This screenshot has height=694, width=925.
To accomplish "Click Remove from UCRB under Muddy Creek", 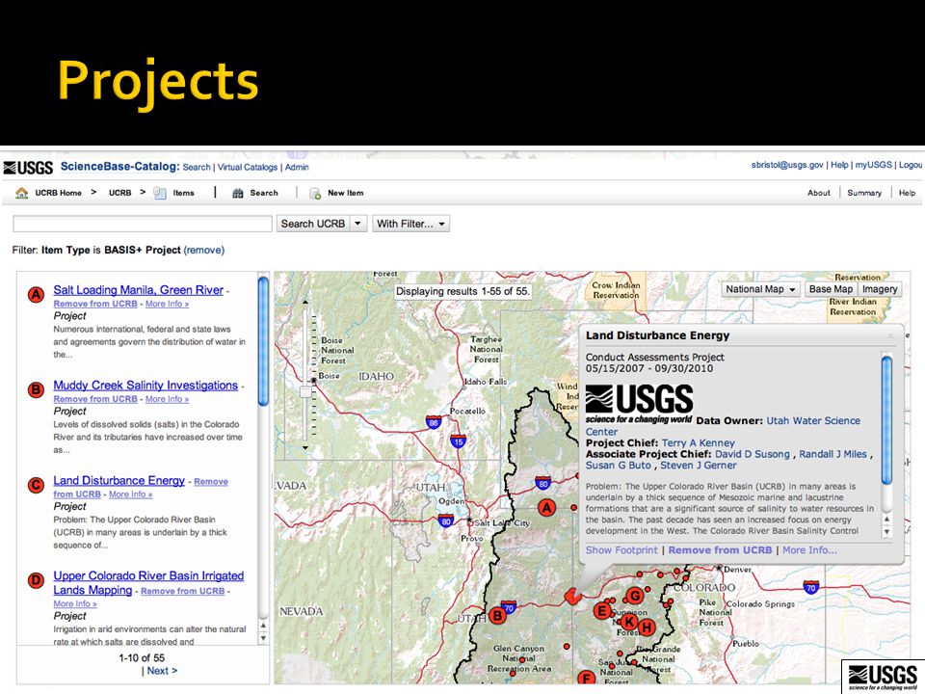I will point(95,399).
